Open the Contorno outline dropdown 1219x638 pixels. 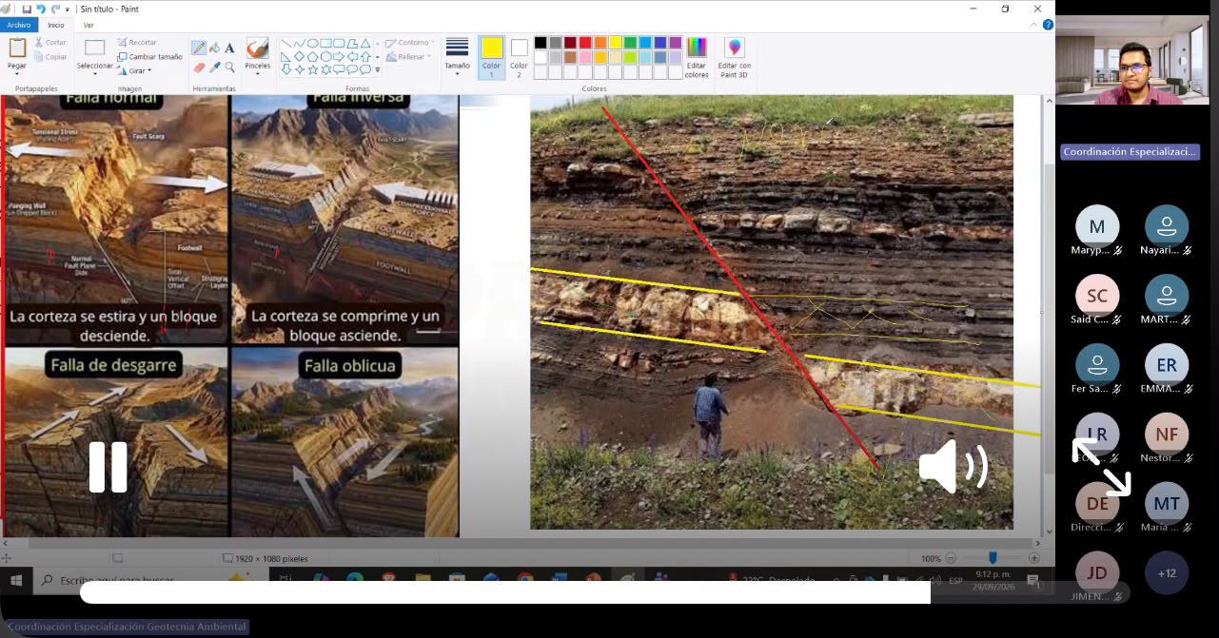409,43
